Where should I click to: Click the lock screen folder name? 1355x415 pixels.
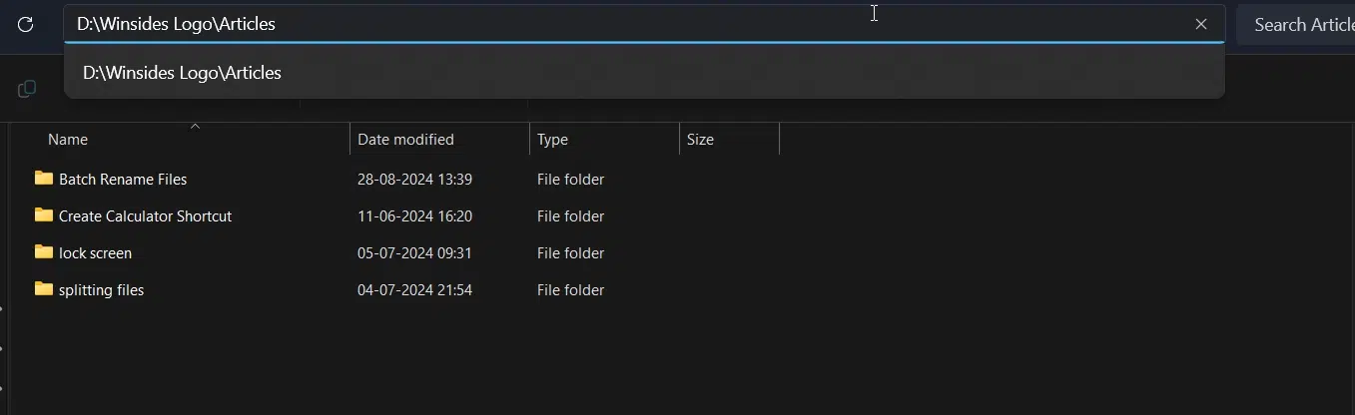pos(95,253)
